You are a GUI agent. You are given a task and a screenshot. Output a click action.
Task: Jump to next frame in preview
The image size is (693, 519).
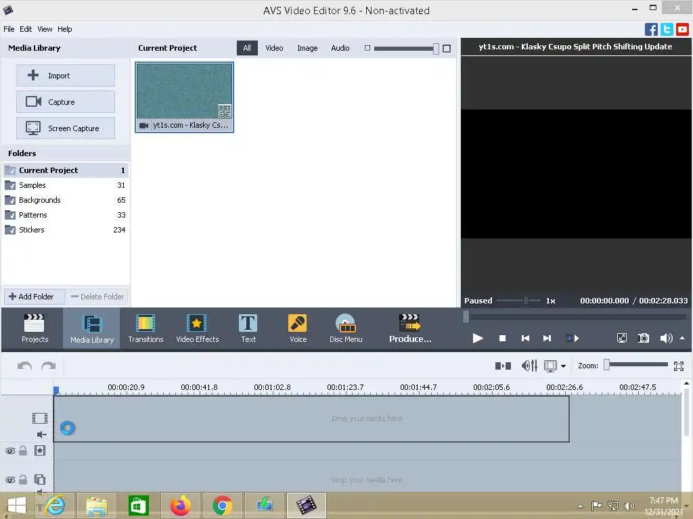click(547, 339)
